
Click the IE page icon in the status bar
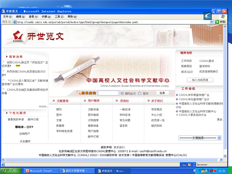coord(3,165)
